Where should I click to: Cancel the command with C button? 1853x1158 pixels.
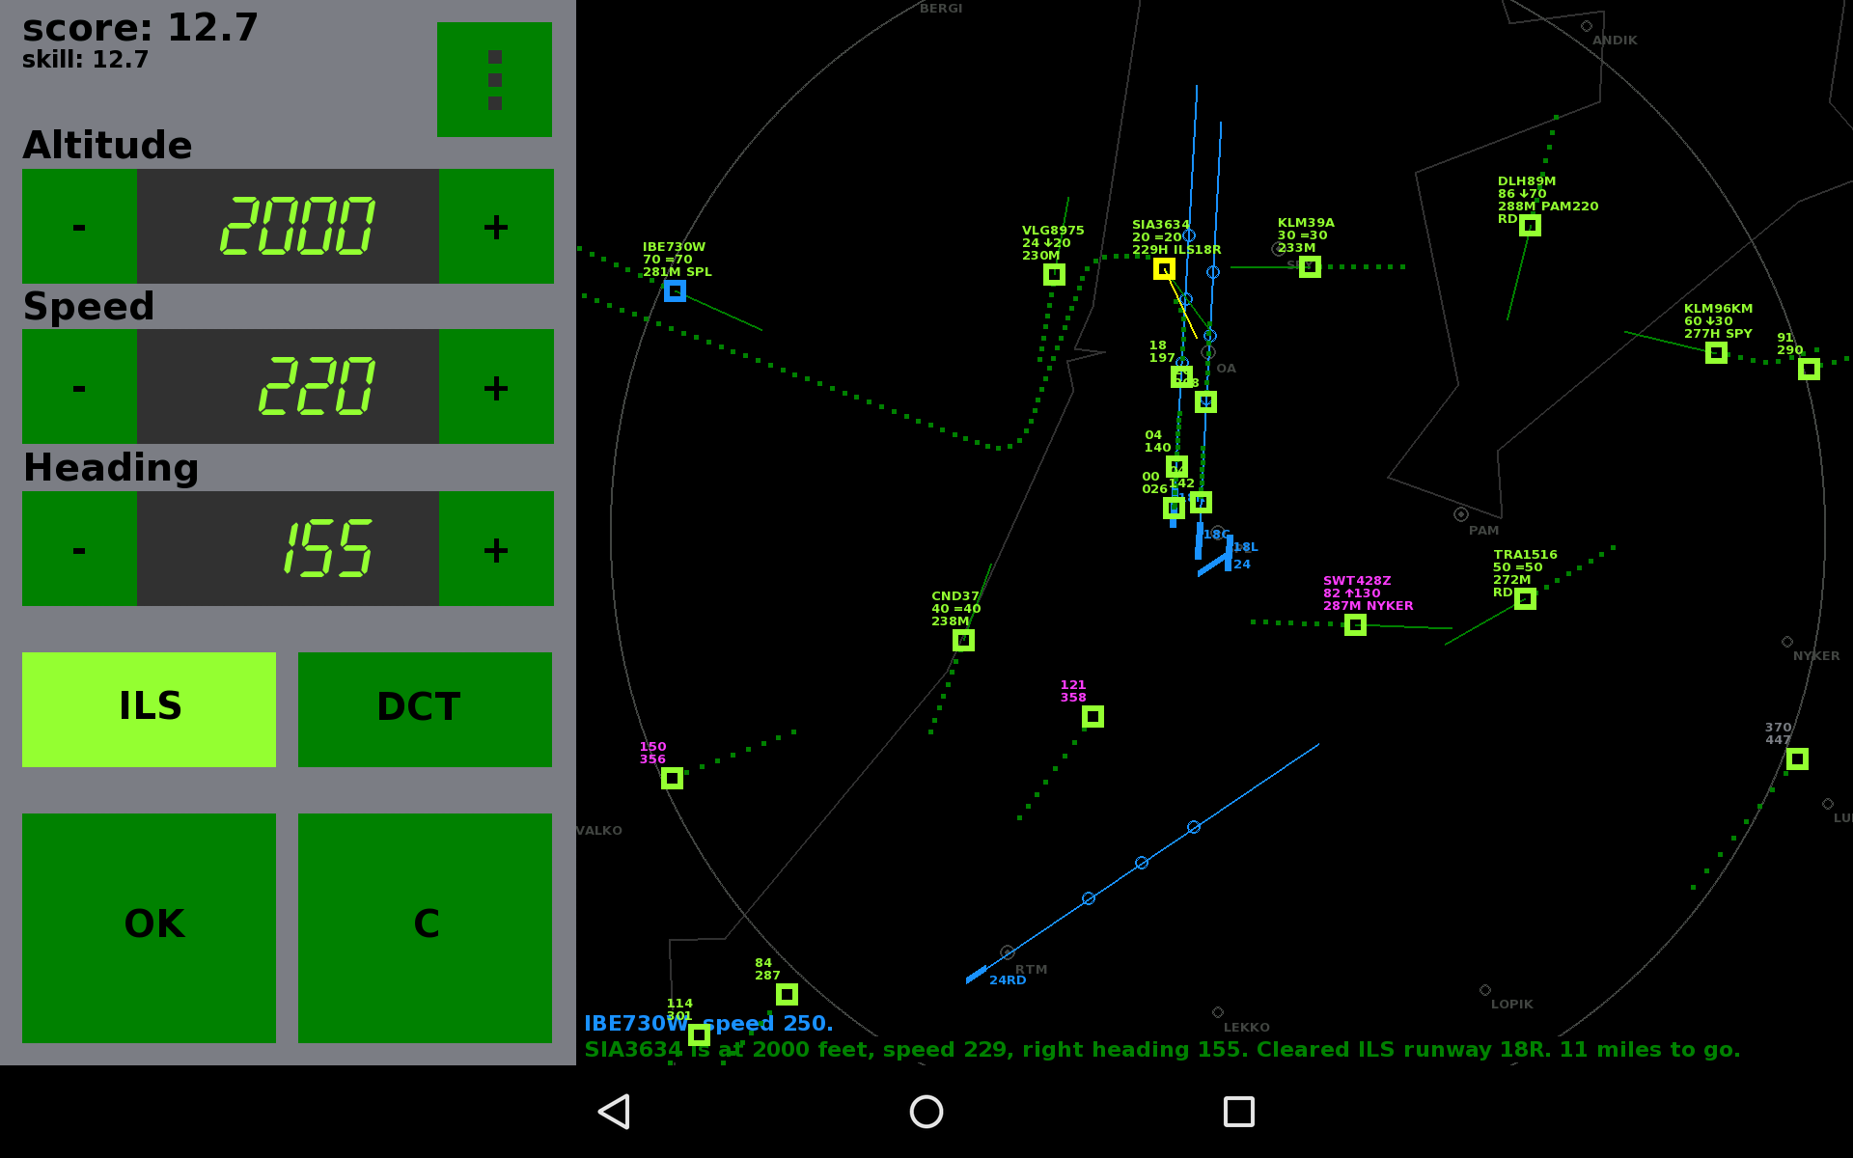(x=425, y=927)
